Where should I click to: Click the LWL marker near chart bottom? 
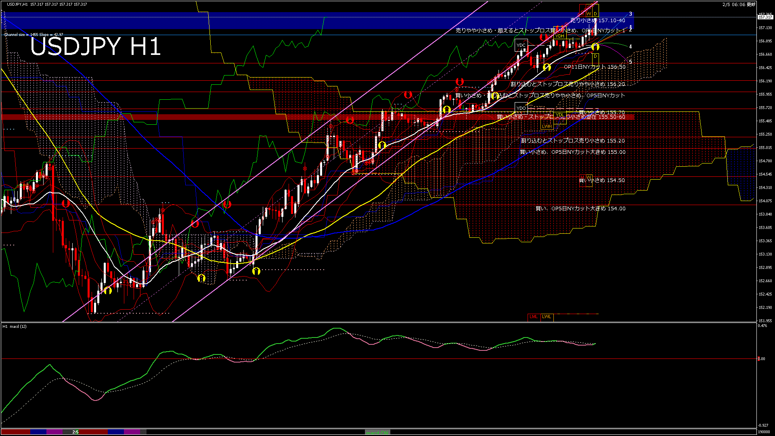[547, 317]
